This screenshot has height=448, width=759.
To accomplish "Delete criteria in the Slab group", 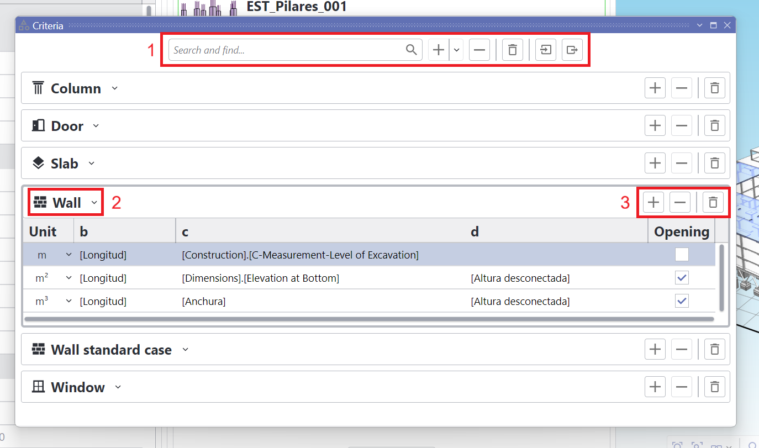I will click(x=714, y=163).
